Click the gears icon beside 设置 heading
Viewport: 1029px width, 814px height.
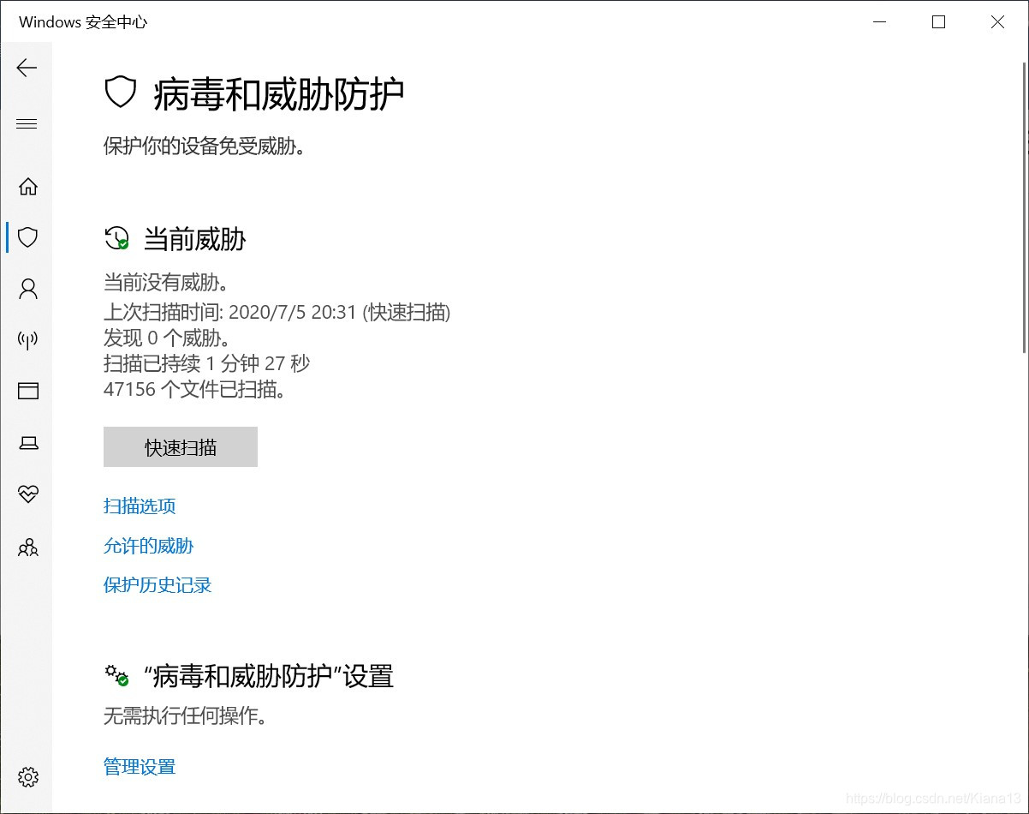coord(116,675)
